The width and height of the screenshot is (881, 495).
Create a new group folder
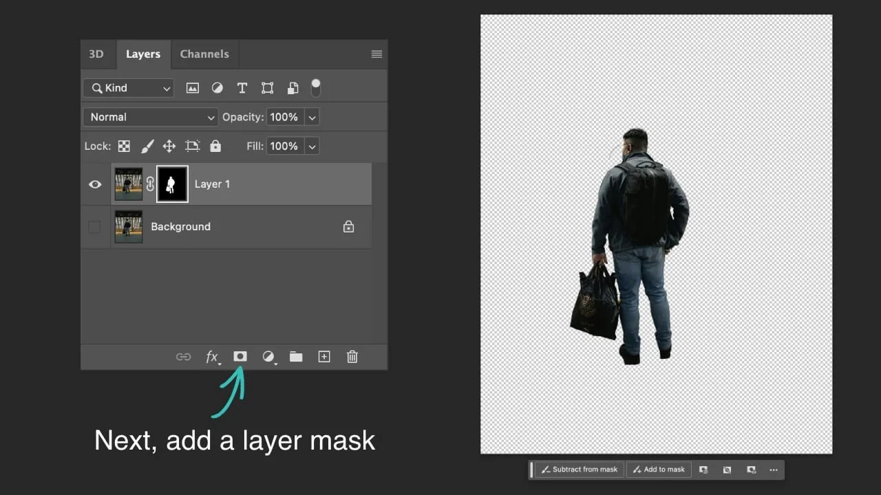point(296,356)
